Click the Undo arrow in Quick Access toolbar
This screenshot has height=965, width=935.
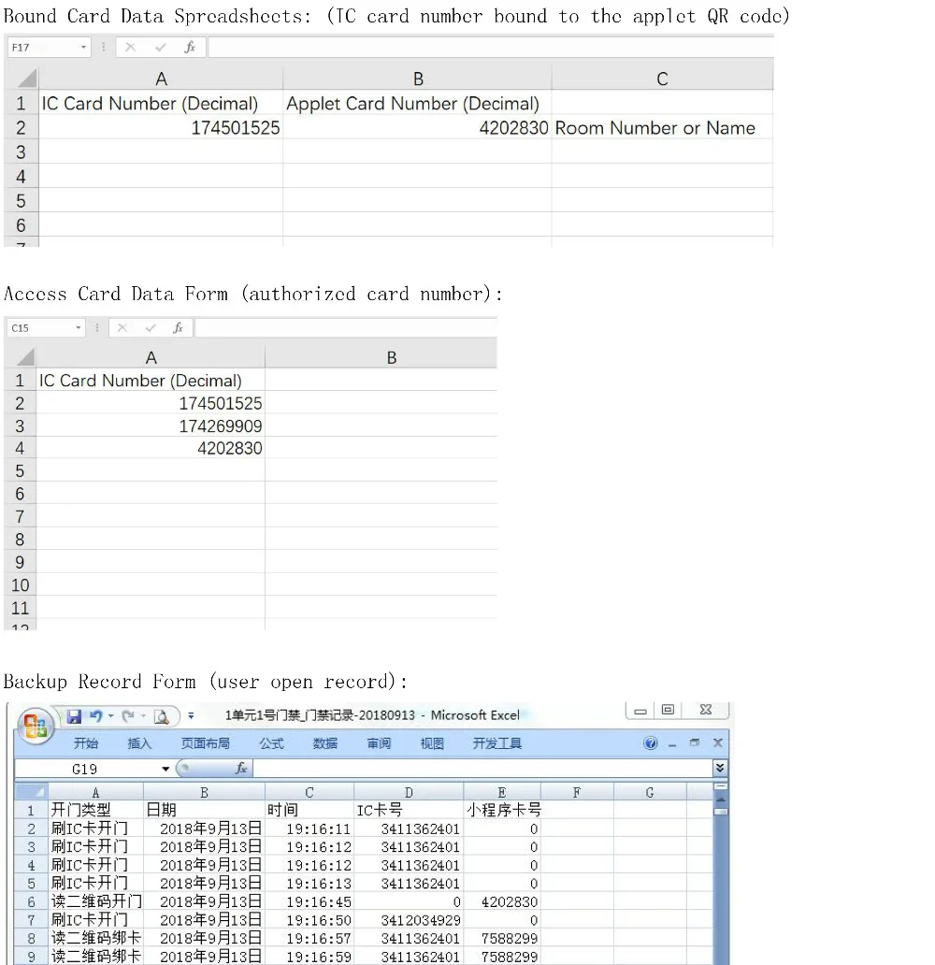pos(95,716)
